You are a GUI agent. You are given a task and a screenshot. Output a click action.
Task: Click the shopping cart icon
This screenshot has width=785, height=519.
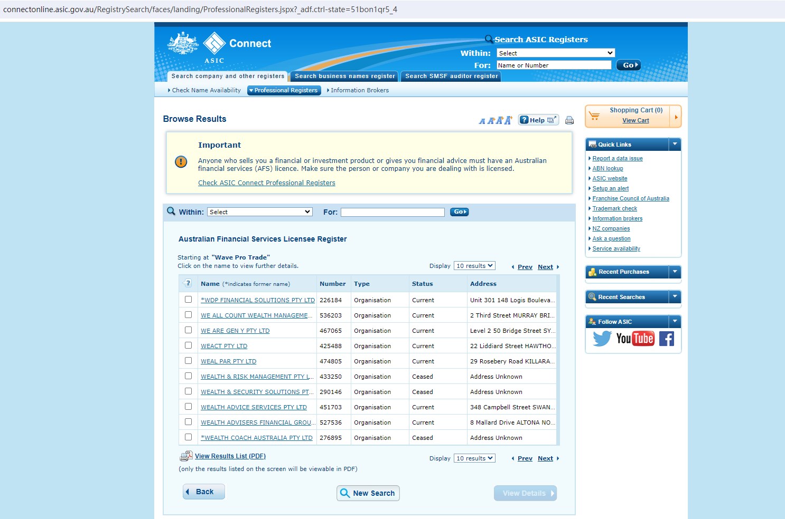[x=595, y=116]
